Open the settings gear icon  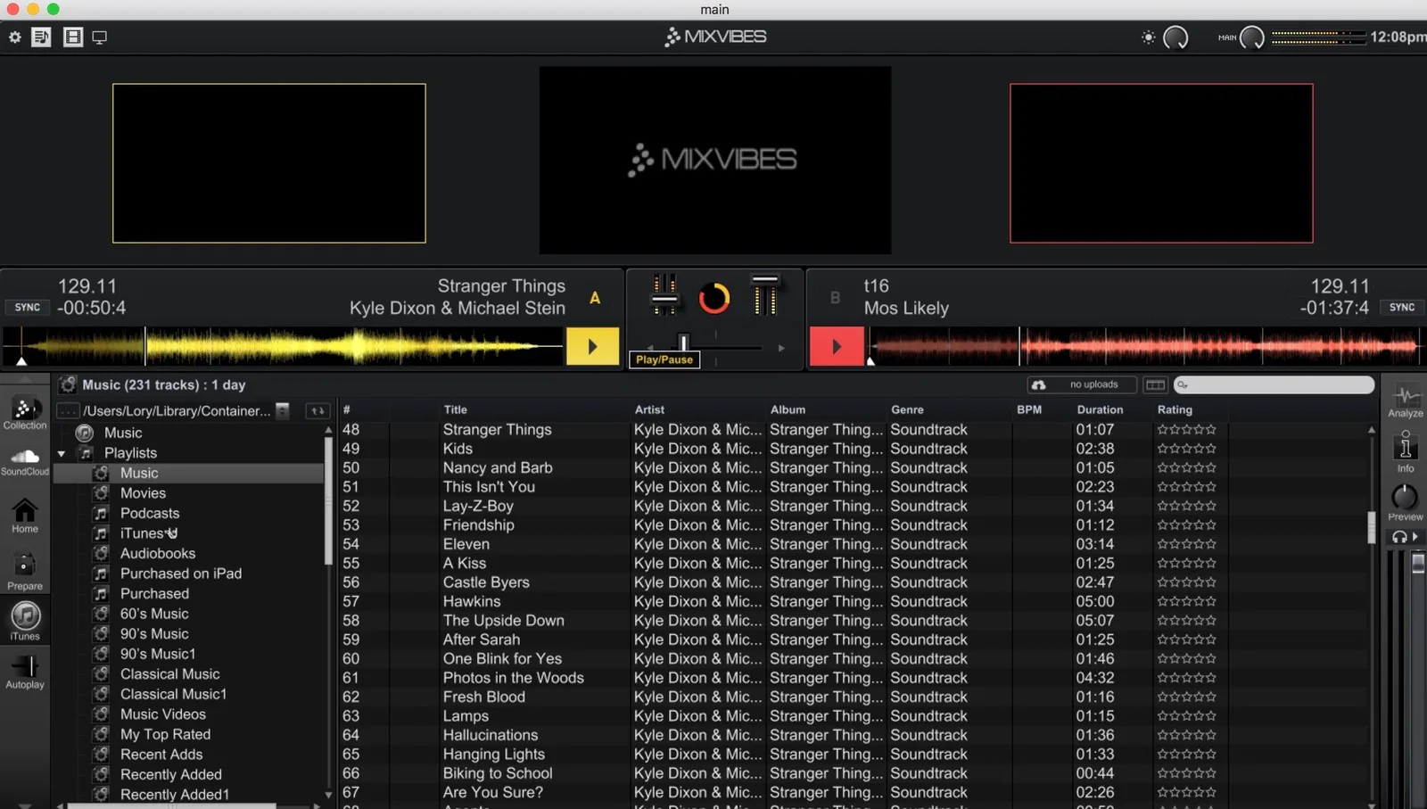click(15, 37)
